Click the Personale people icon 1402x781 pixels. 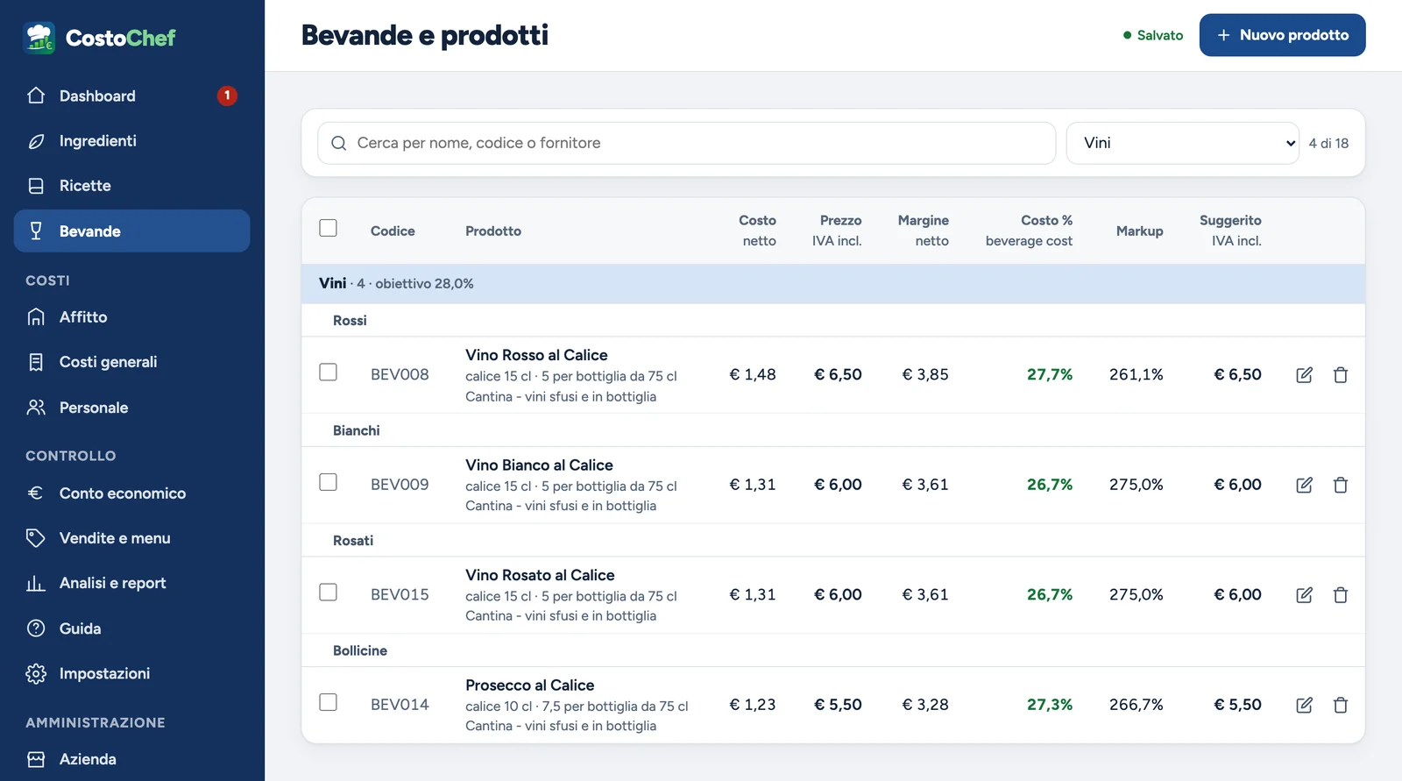click(x=36, y=408)
